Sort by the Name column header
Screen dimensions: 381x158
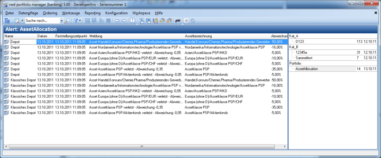point(20,36)
